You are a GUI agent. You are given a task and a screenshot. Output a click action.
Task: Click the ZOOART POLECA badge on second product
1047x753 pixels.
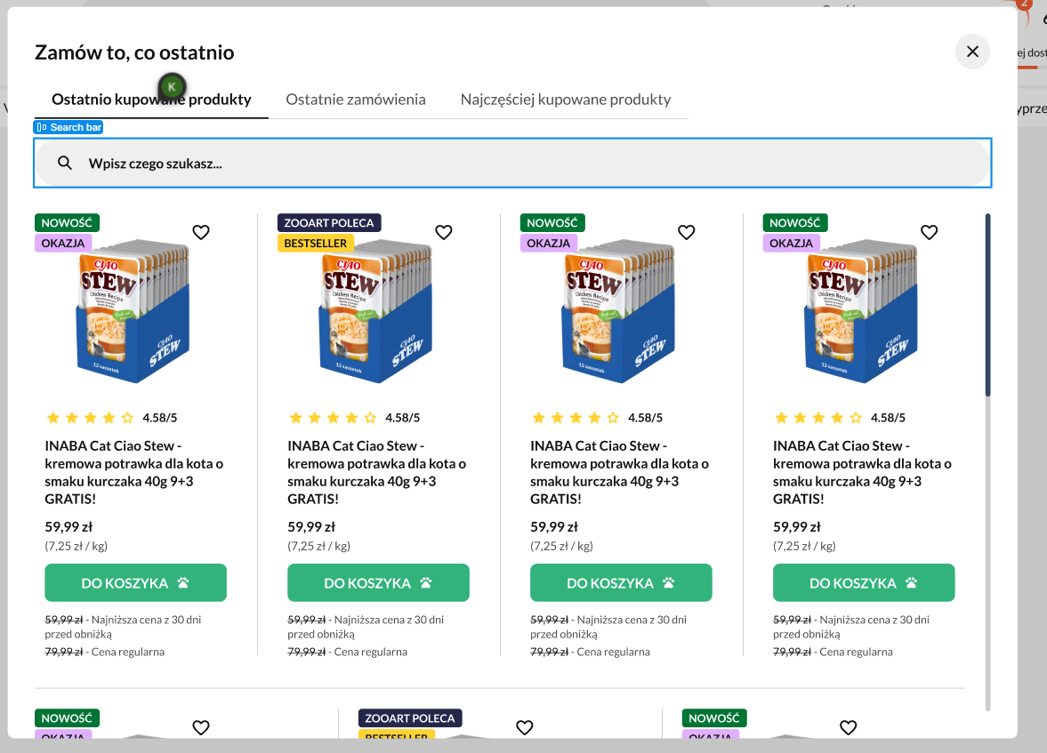[x=329, y=222]
